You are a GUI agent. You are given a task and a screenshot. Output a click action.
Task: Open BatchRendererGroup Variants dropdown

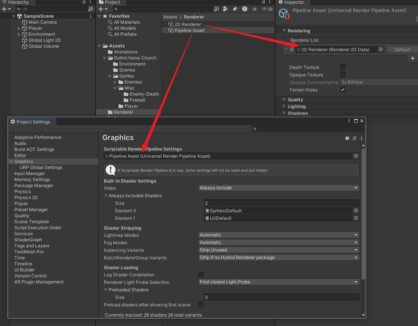tap(279, 257)
